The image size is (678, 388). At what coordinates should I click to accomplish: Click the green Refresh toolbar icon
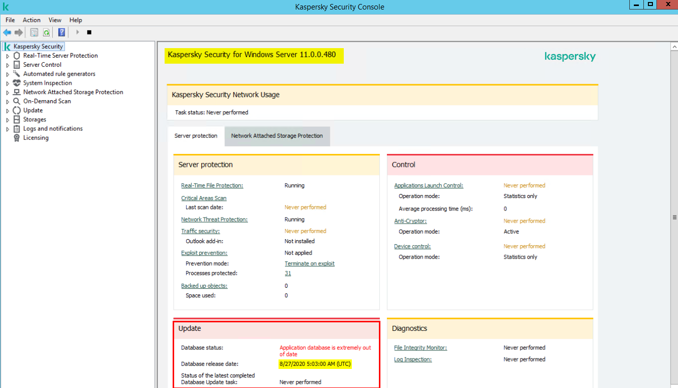46,33
